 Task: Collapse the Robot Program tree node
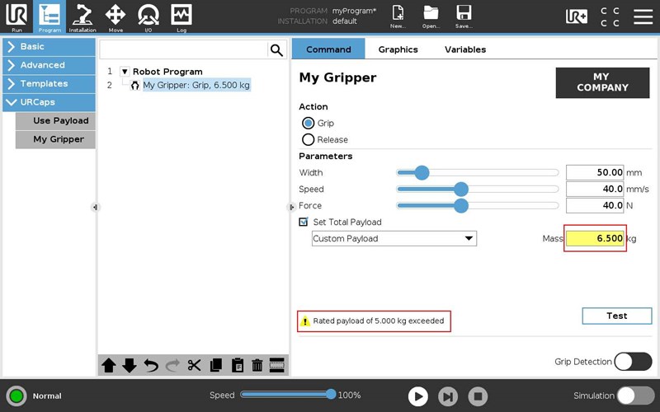(x=125, y=72)
